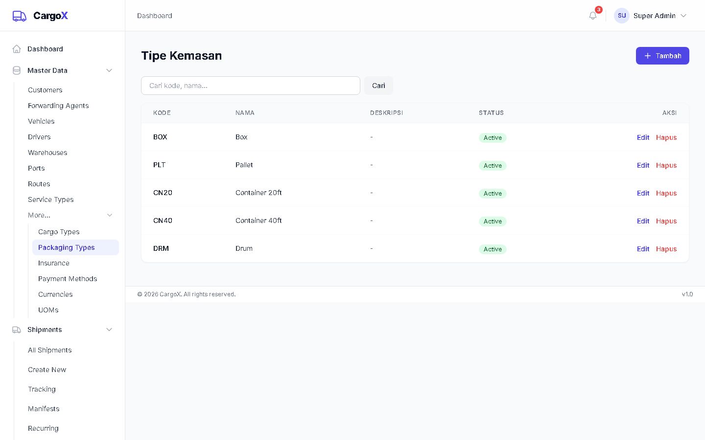Click Hapus for the Pallet row
This screenshot has width=705, height=440.
(x=666, y=165)
